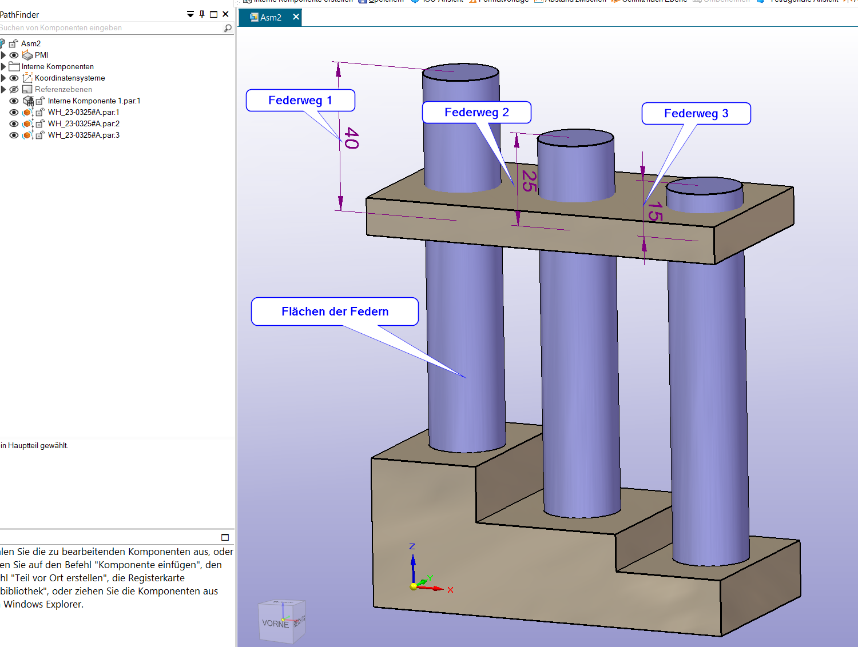Select the Referenzebenen label

pos(63,89)
